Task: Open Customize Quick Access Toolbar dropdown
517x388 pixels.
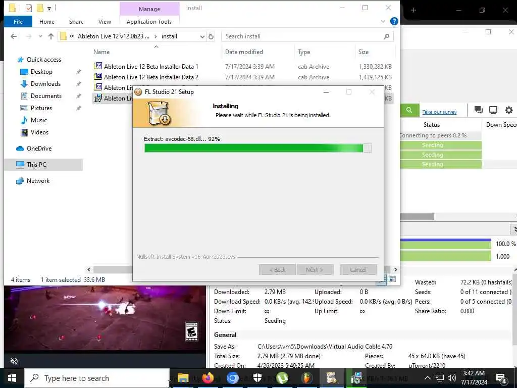Action: pyautogui.click(x=49, y=8)
